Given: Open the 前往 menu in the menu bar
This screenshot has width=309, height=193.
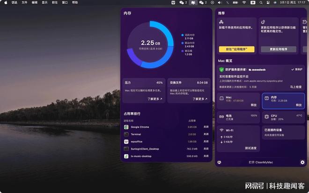Looking at the screenshot, I should tap(55, 2).
